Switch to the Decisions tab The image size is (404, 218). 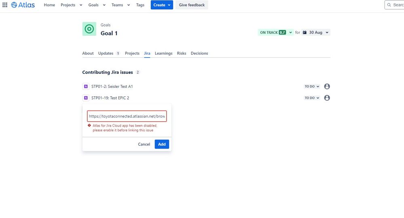[199, 54]
